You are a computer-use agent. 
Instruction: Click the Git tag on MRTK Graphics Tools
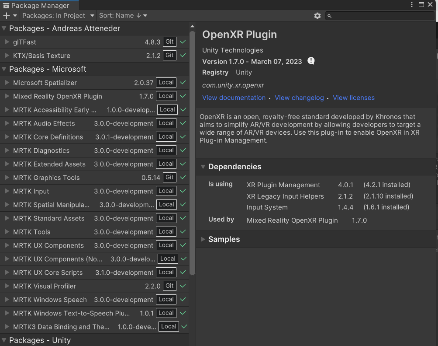click(x=169, y=177)
